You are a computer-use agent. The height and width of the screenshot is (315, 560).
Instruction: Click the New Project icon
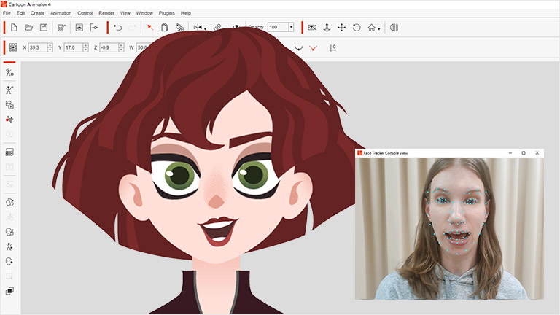[14, 28]
